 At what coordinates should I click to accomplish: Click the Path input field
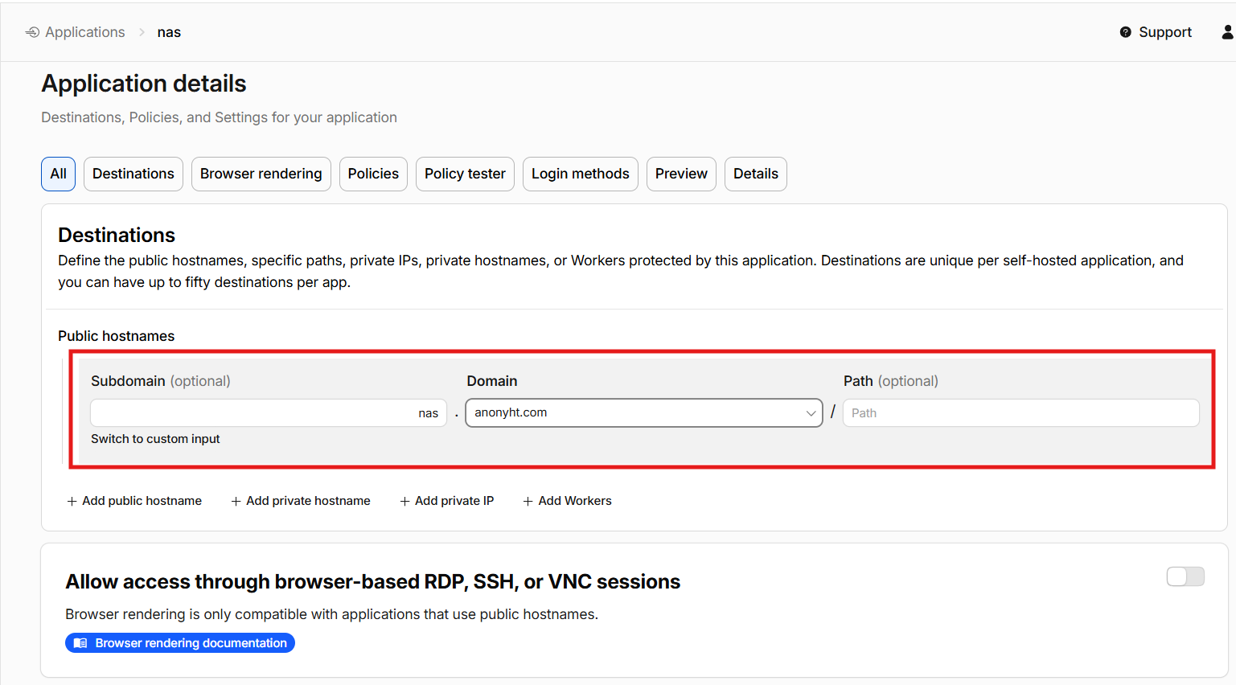click(x=1021, y=412)
